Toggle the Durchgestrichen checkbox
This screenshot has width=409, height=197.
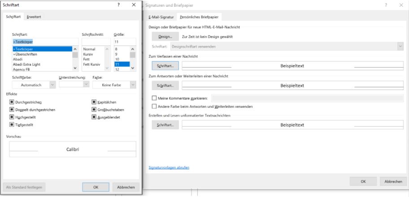tap(11, 102)
